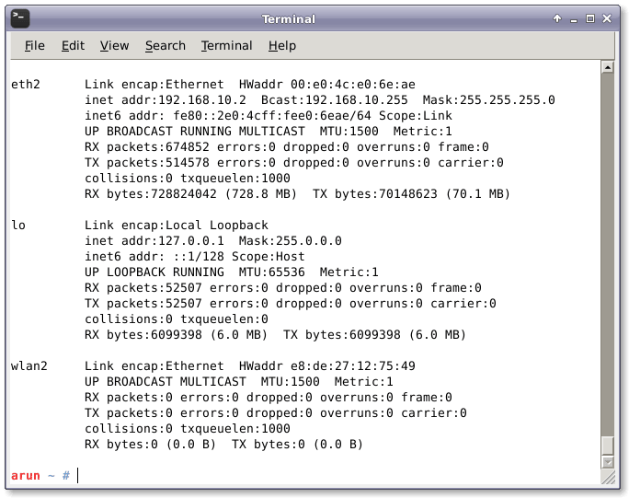
Task: Open the File menu
Action: pos(35,46)
